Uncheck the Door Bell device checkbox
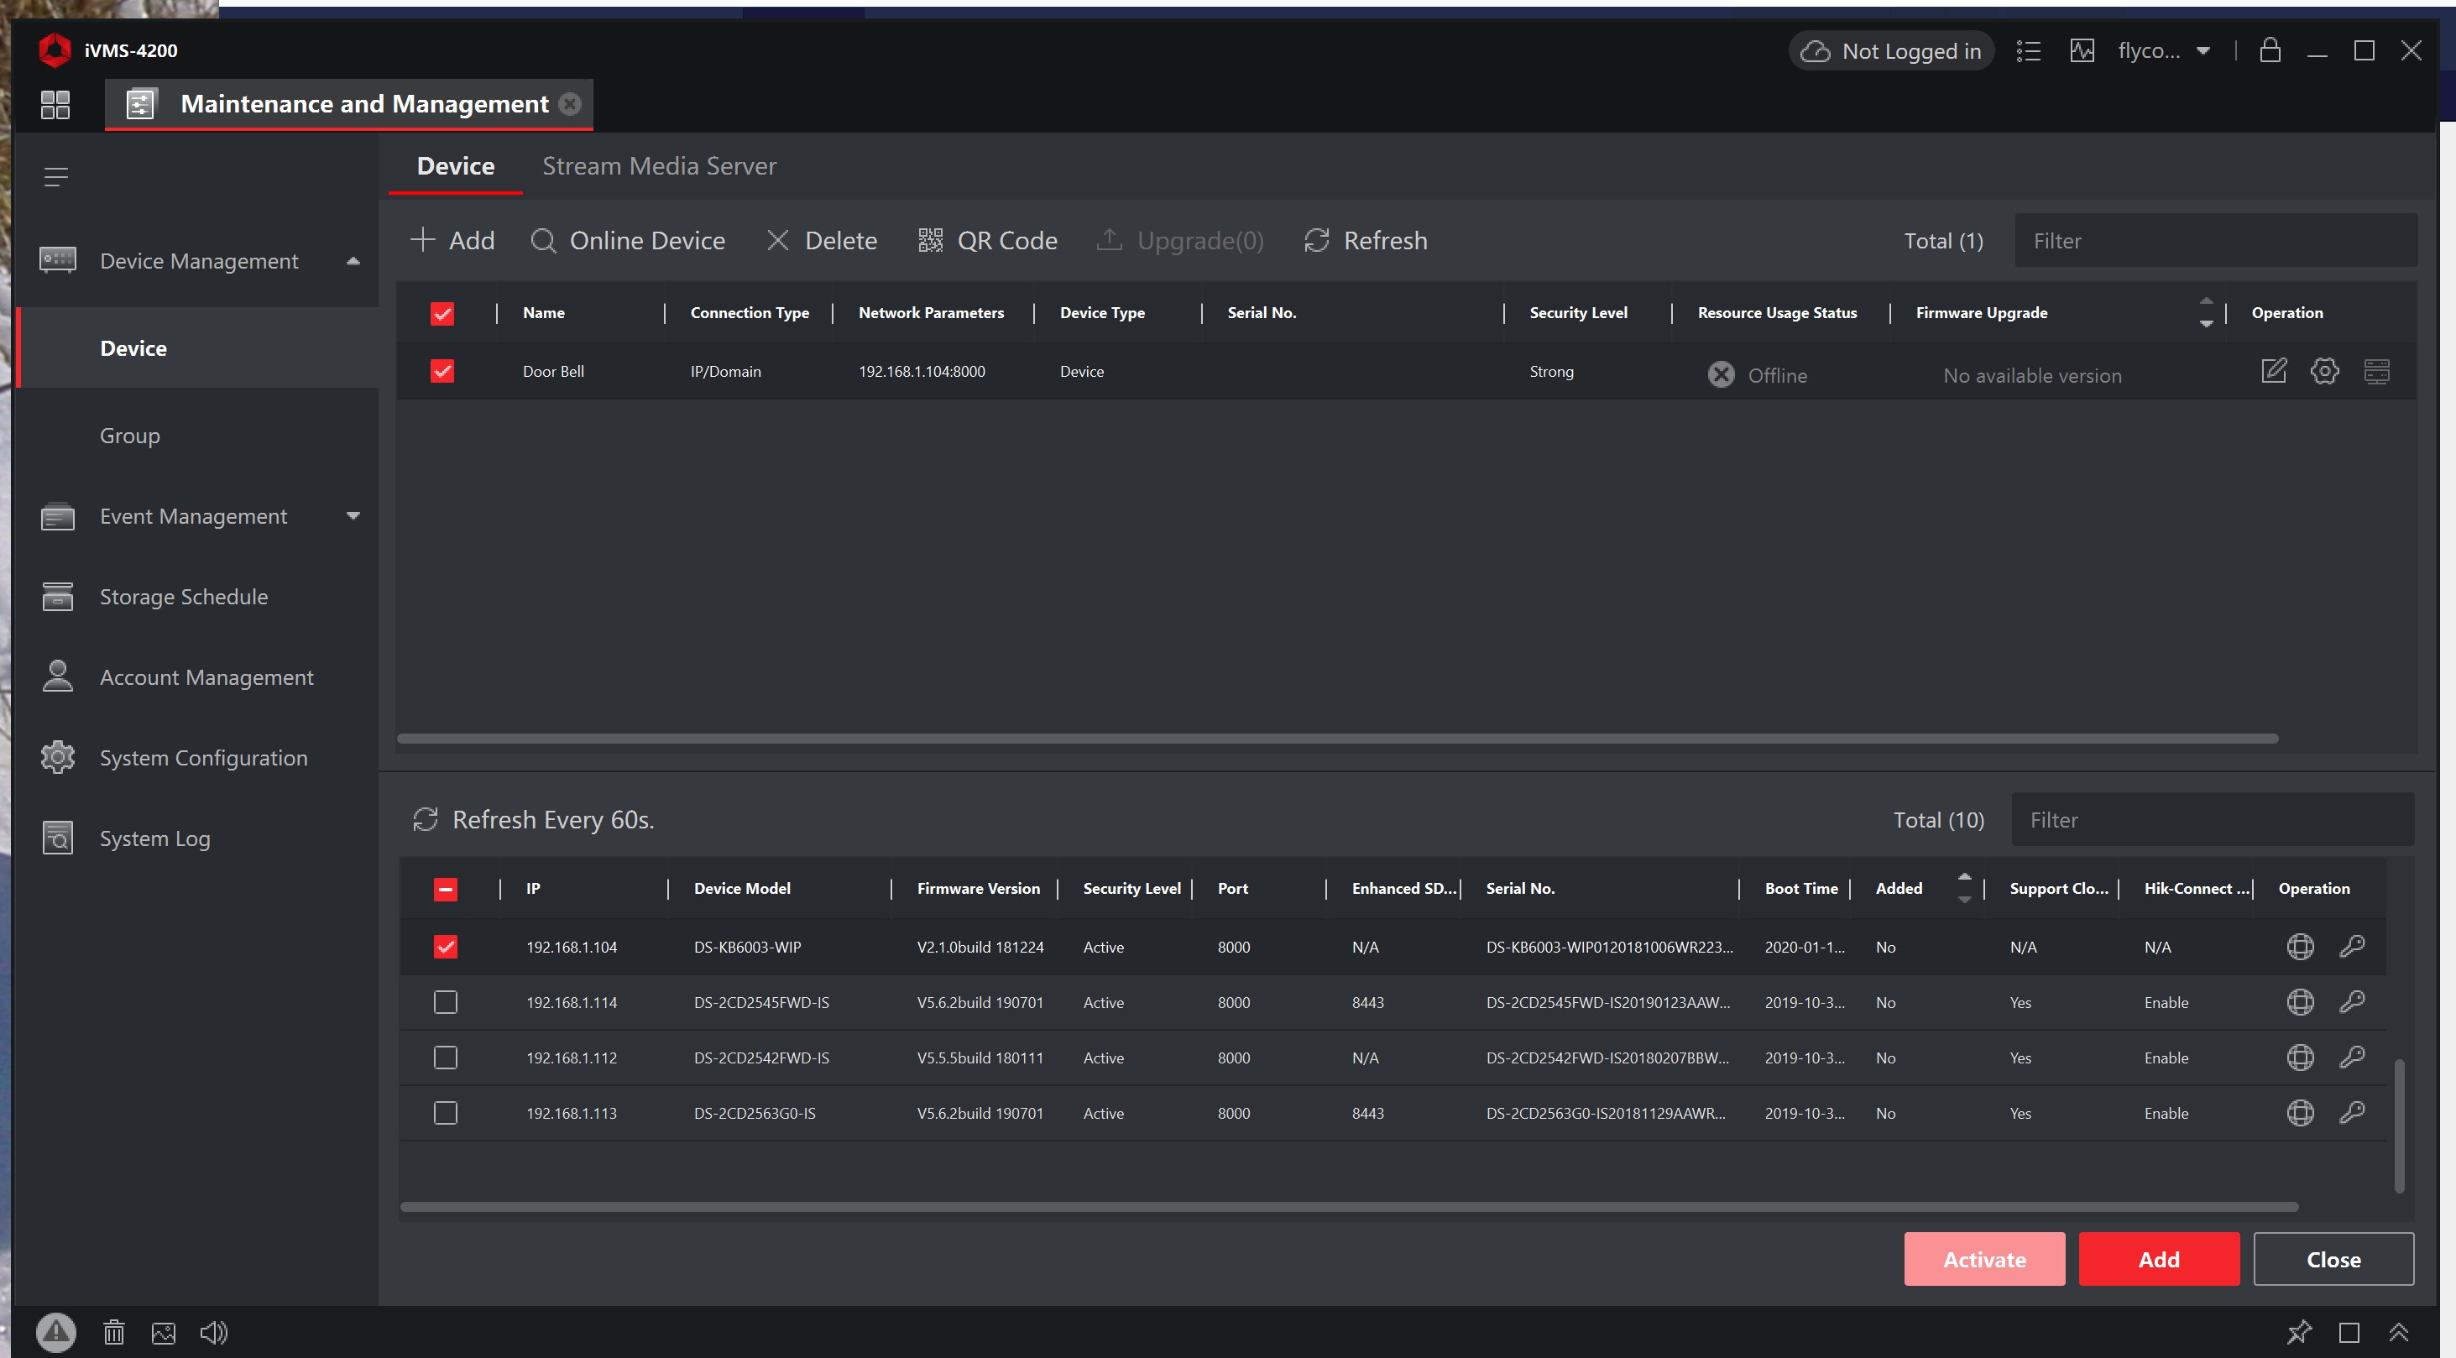Viewport: 2456px width, 1358px height. (442, 371)
